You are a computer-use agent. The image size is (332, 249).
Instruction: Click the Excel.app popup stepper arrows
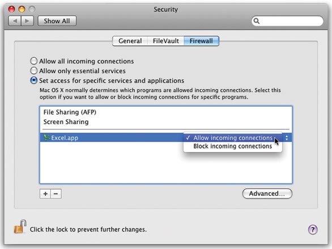[287, 138]
